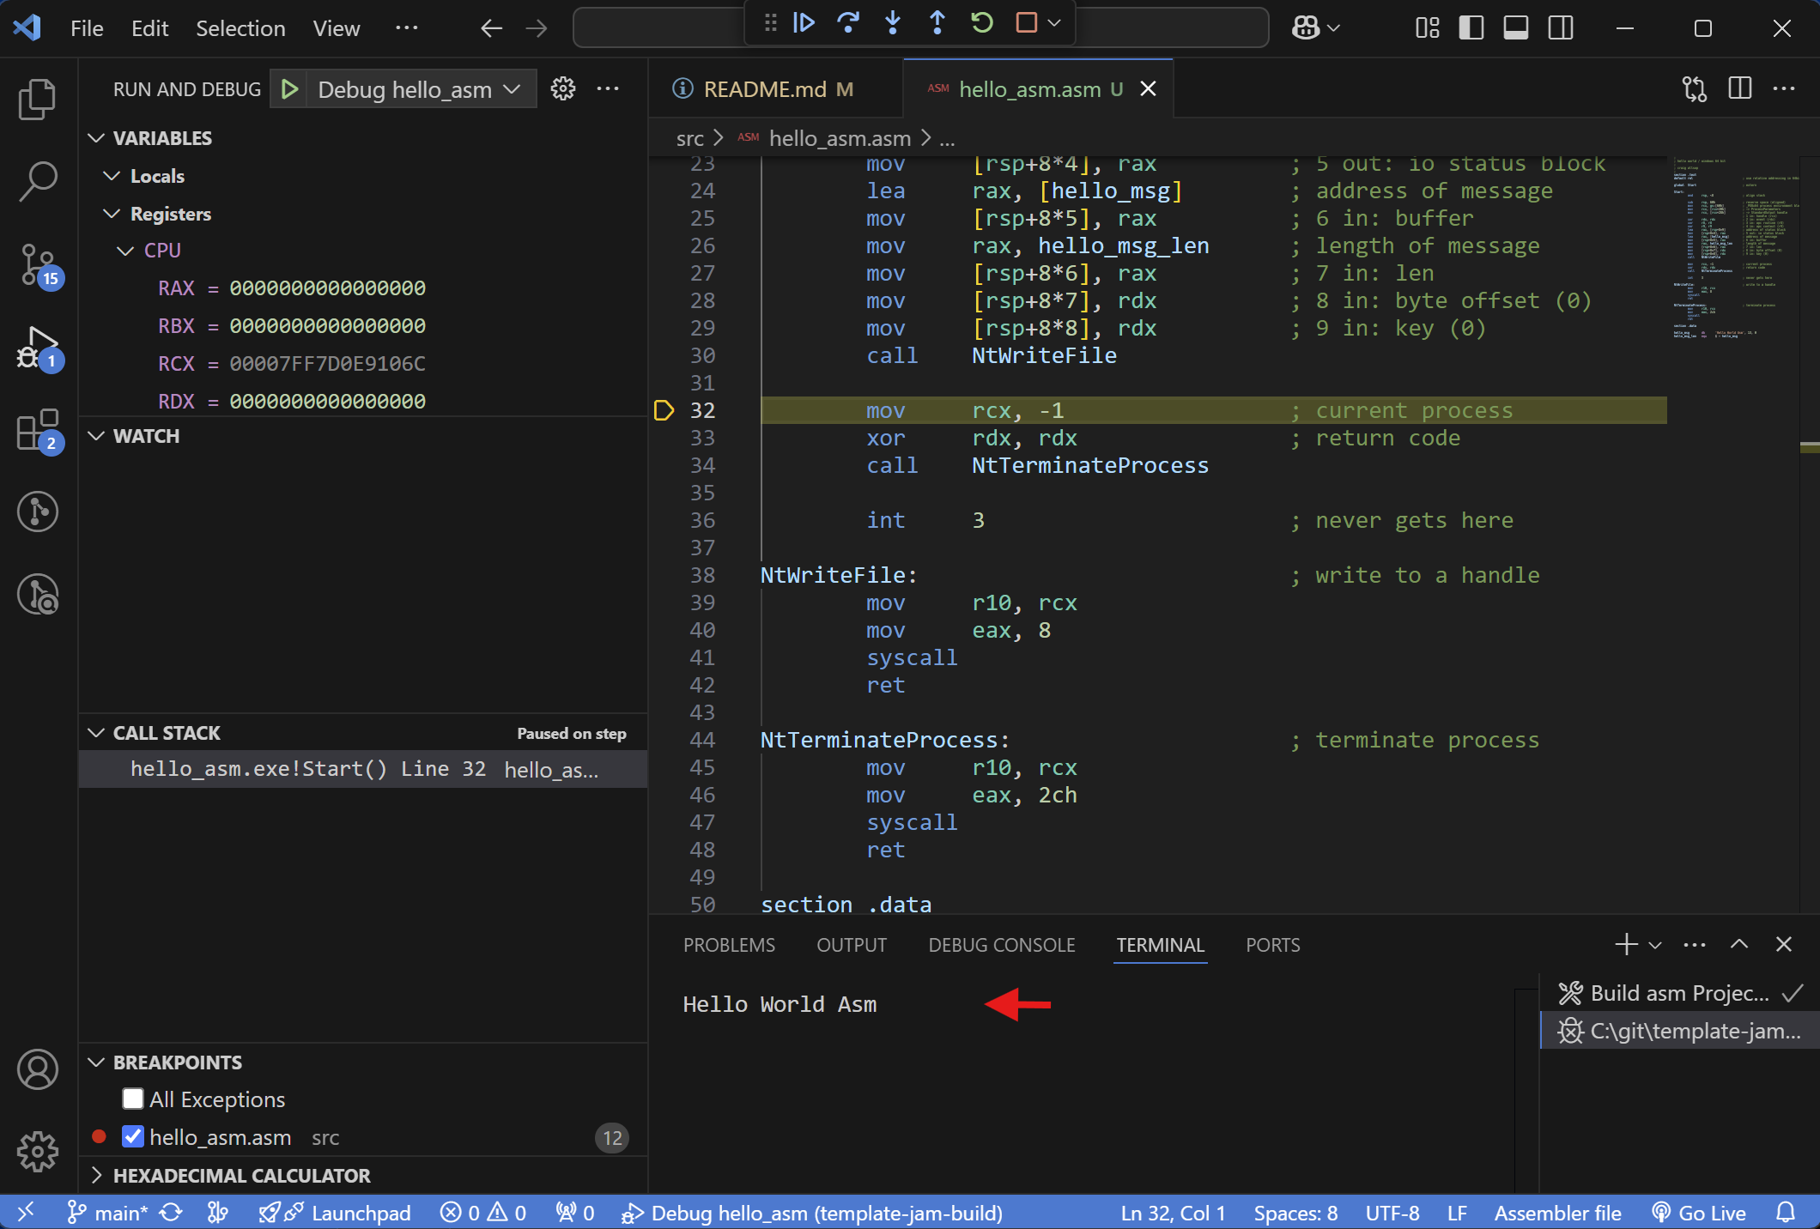Click the Assembler file language mode
This screenshot has height=1229, width=1820.
click(1558, 1213)
